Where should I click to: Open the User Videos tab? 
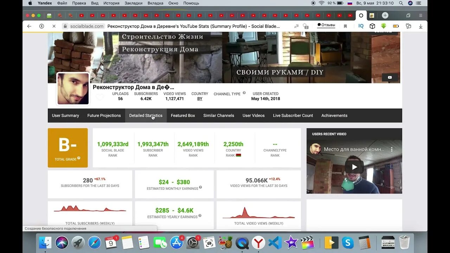(x=253, y=116)
